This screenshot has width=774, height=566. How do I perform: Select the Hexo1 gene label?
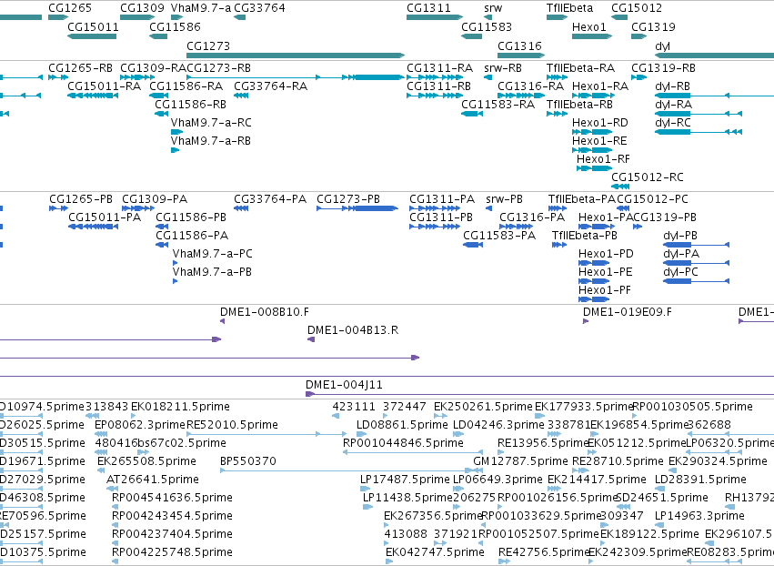[588, 26]
